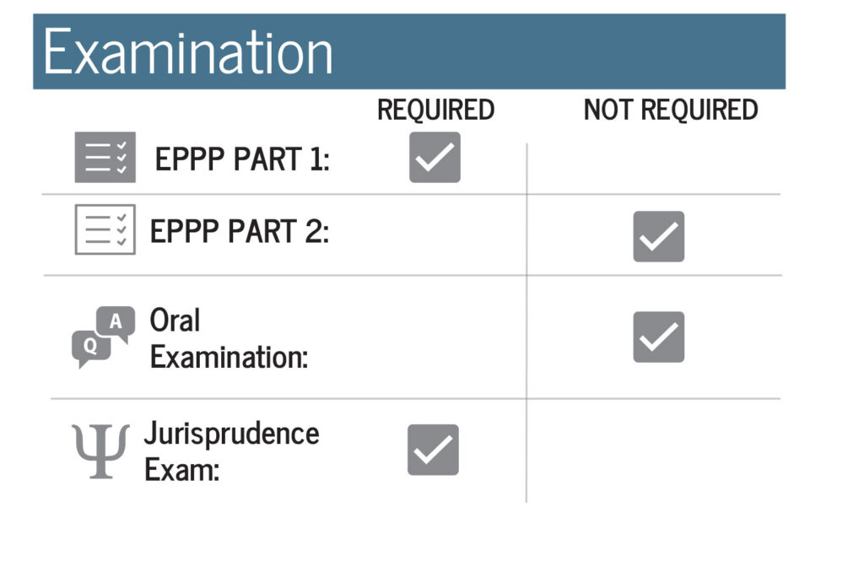
Task: Click the 'EPPP PART 2:' label
Action: 240,231
